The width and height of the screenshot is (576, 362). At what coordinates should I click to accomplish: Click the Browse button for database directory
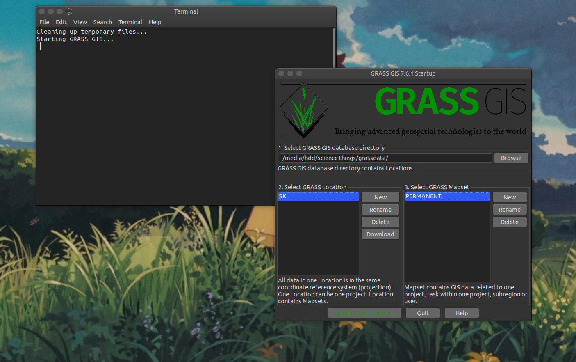pos(511,158)
